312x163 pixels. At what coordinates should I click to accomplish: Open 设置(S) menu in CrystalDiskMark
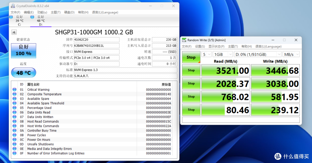200,46
